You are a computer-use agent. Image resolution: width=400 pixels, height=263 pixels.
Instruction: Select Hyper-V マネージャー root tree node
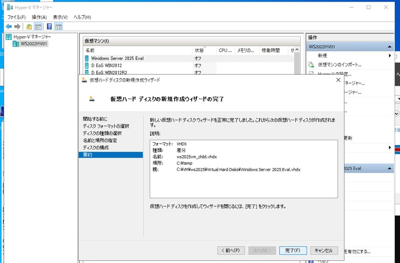click(x=32, y=37)
